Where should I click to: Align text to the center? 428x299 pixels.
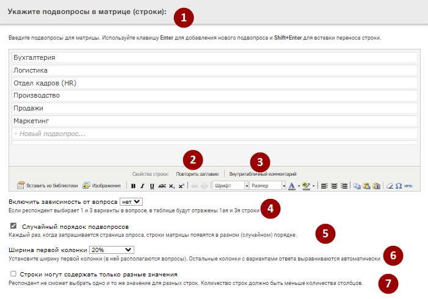point(335,186)
